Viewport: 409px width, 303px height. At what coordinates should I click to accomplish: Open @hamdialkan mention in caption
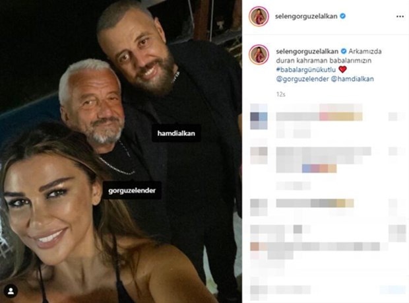point(352,79)
